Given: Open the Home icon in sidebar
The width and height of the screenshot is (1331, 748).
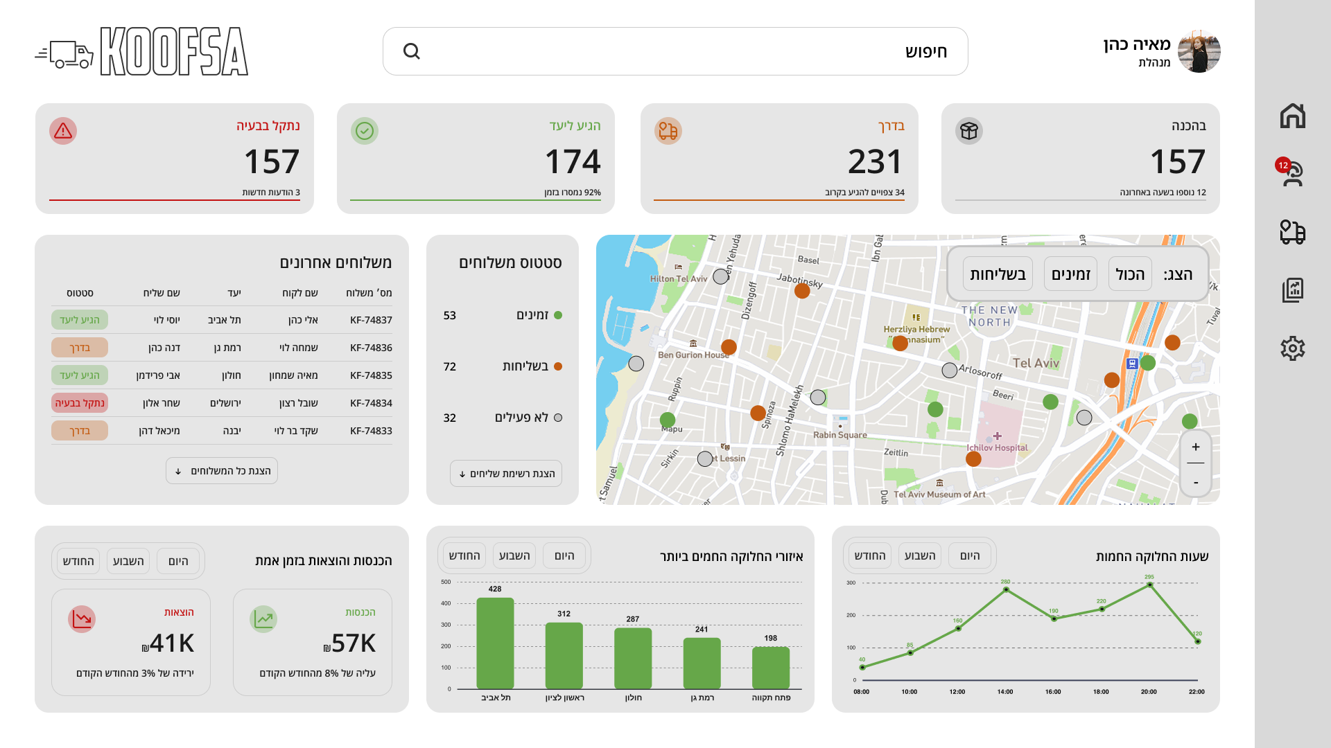Looking at the screenshot, I should (1292, 116).
